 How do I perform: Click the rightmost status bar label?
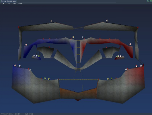point(29,114)
